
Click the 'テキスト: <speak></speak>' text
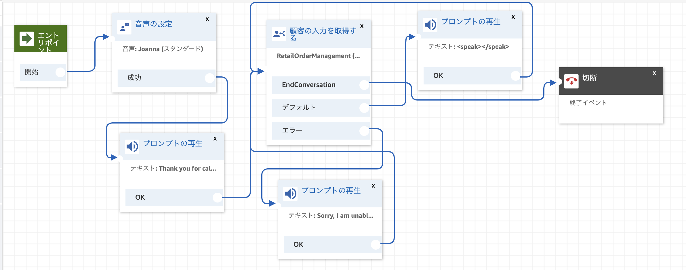[x=469, y=47]
